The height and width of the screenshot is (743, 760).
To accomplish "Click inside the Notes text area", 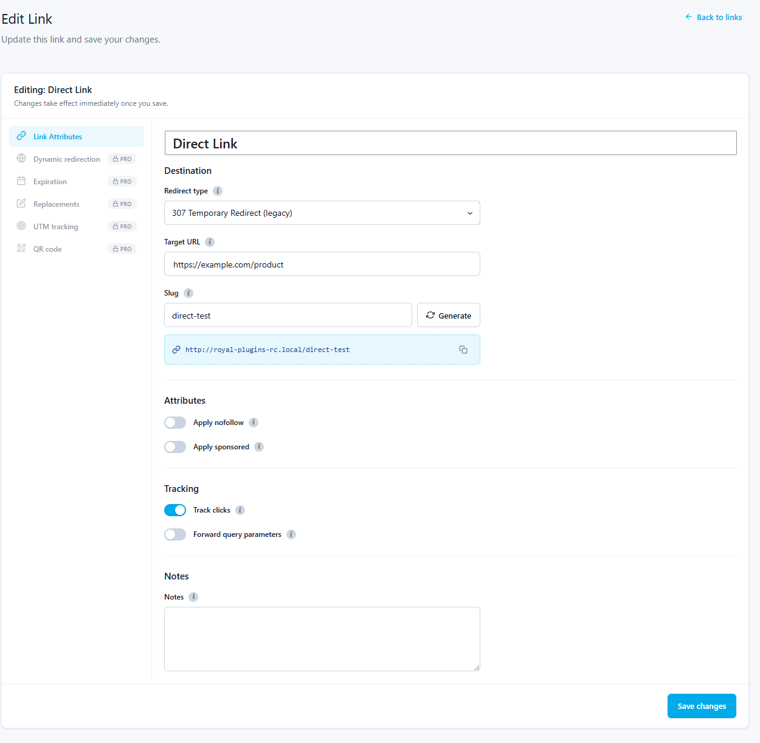I will [x=322, y=639].
